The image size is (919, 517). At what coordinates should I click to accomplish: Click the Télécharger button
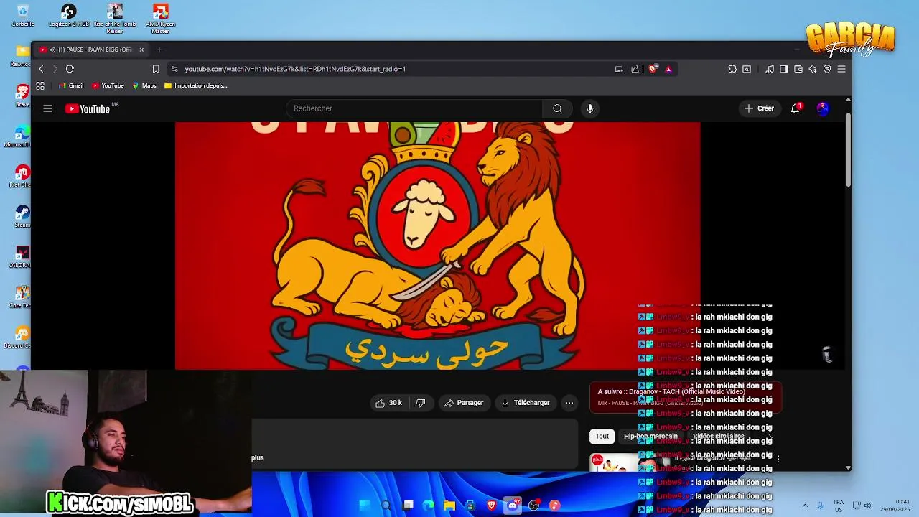pos(526,403)
